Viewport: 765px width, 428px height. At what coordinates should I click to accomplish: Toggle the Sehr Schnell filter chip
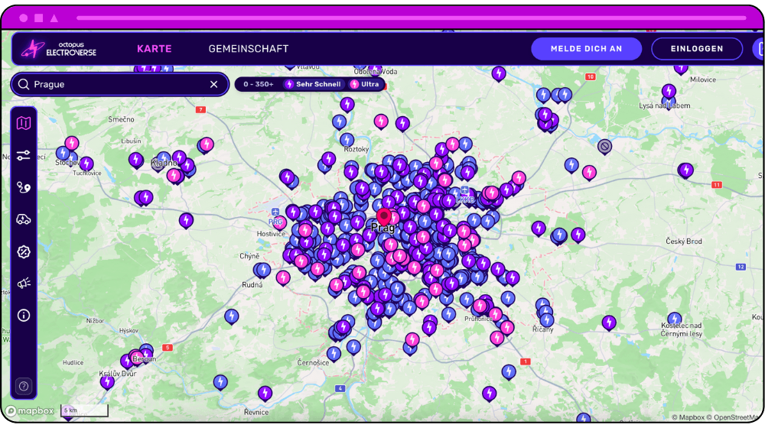313,84
